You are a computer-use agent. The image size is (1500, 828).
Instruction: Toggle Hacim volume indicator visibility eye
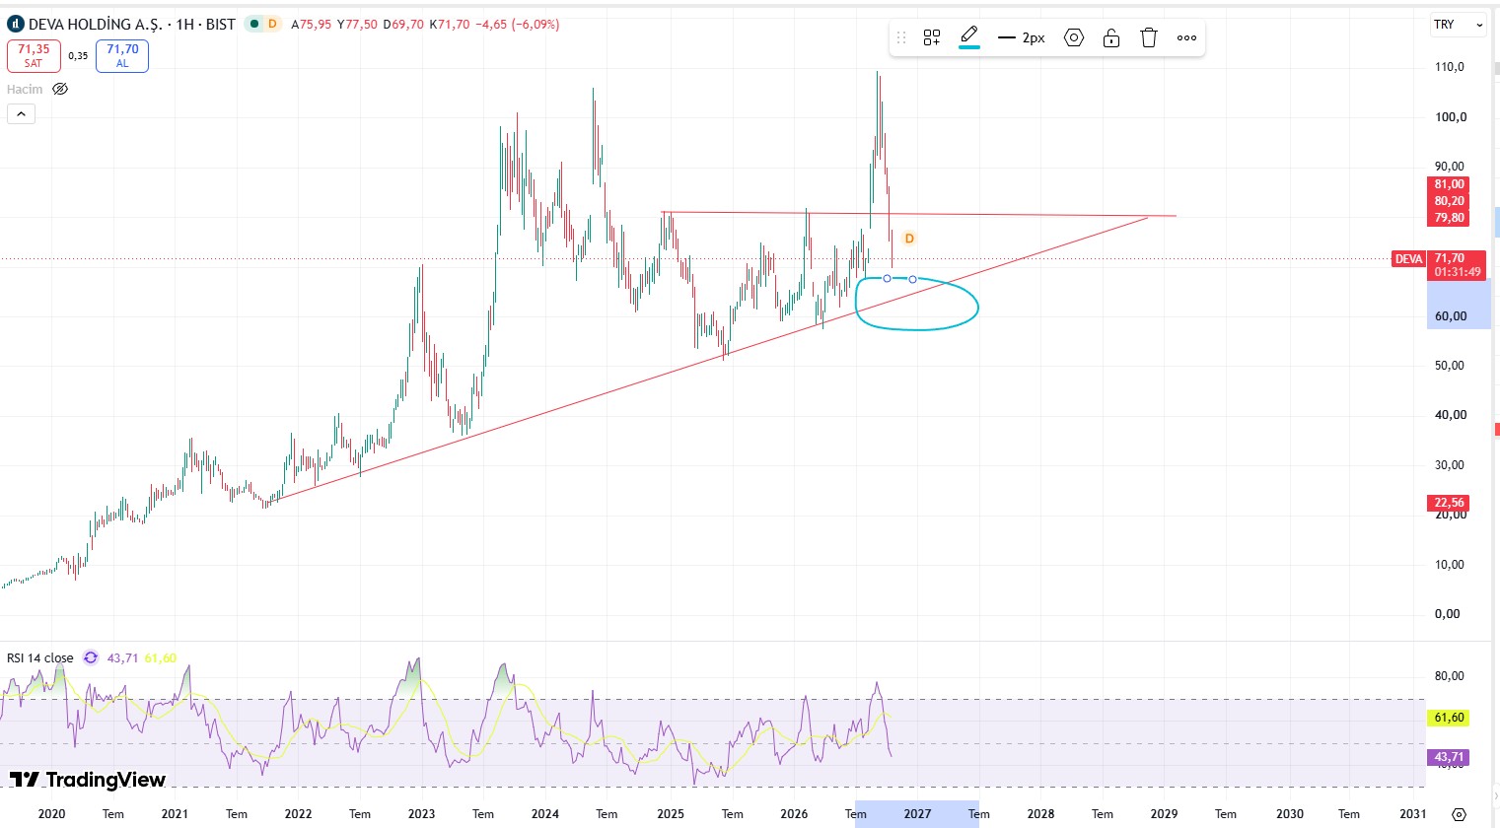coord(60,89)
